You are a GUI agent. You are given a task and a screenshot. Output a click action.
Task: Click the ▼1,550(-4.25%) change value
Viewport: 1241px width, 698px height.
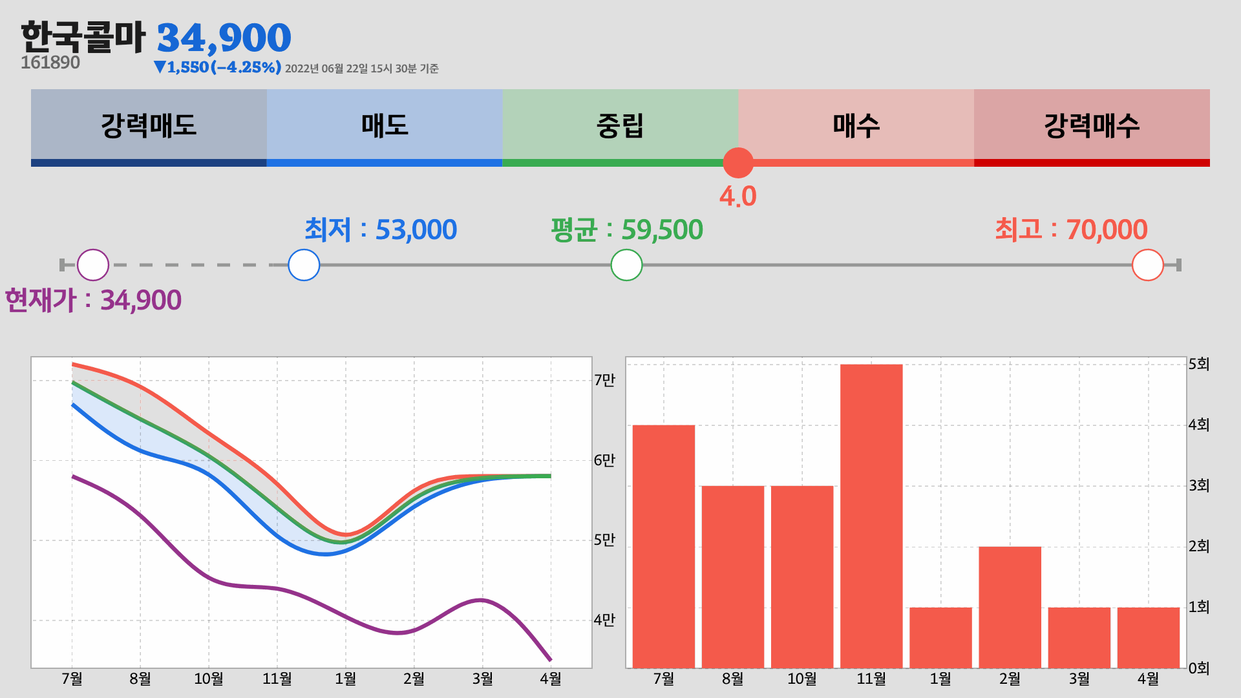[217, 67]
